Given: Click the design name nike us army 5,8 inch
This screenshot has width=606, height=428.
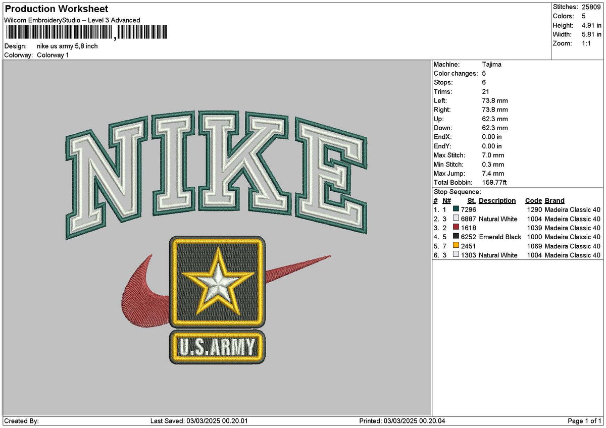Looking at the screenshot, I should (66, 46).
